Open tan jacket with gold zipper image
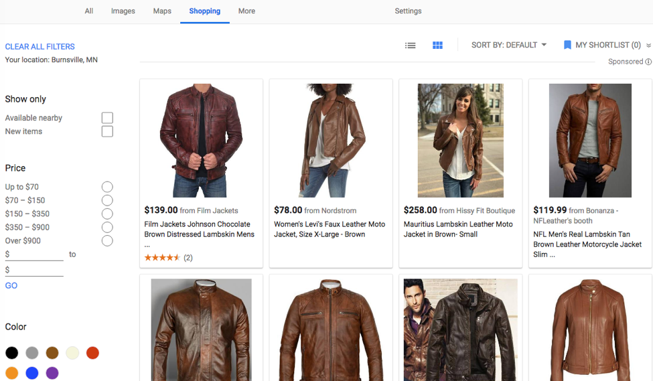Viewport: 653px width, 381px height. [x=590, y=330]
